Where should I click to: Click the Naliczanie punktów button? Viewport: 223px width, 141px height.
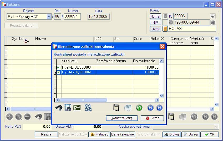pyautogui.click(x=73, y=134)
